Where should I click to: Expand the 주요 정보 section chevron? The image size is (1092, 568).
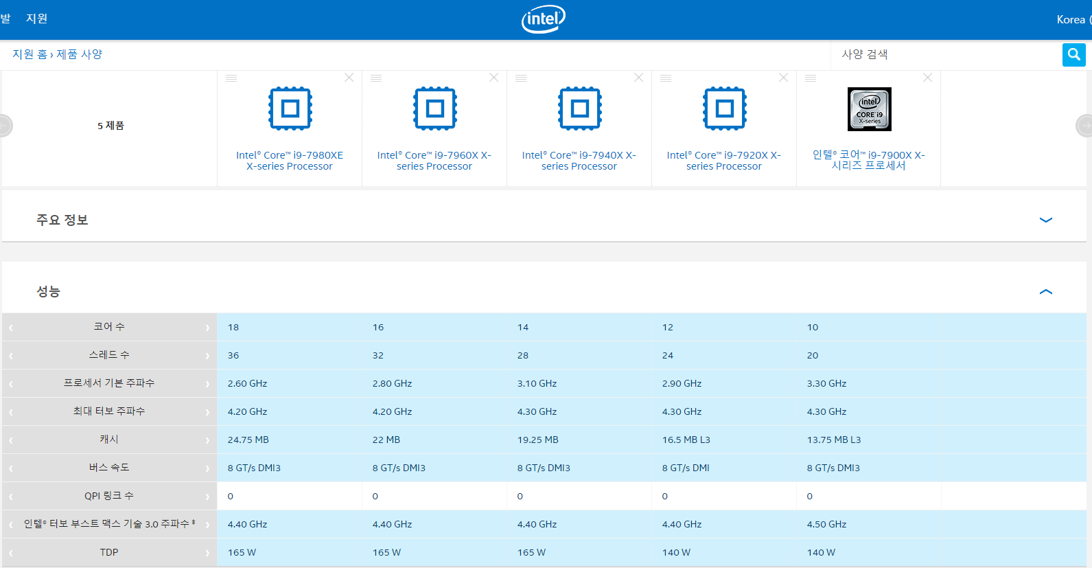(1046, 220)
